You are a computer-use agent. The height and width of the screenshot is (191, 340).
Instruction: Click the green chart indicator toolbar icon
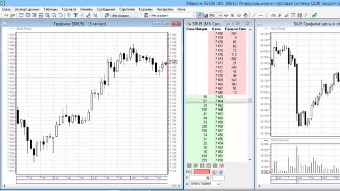coord(314,15)
